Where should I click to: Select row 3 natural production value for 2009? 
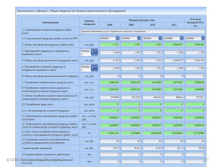[x=131, y=52]
